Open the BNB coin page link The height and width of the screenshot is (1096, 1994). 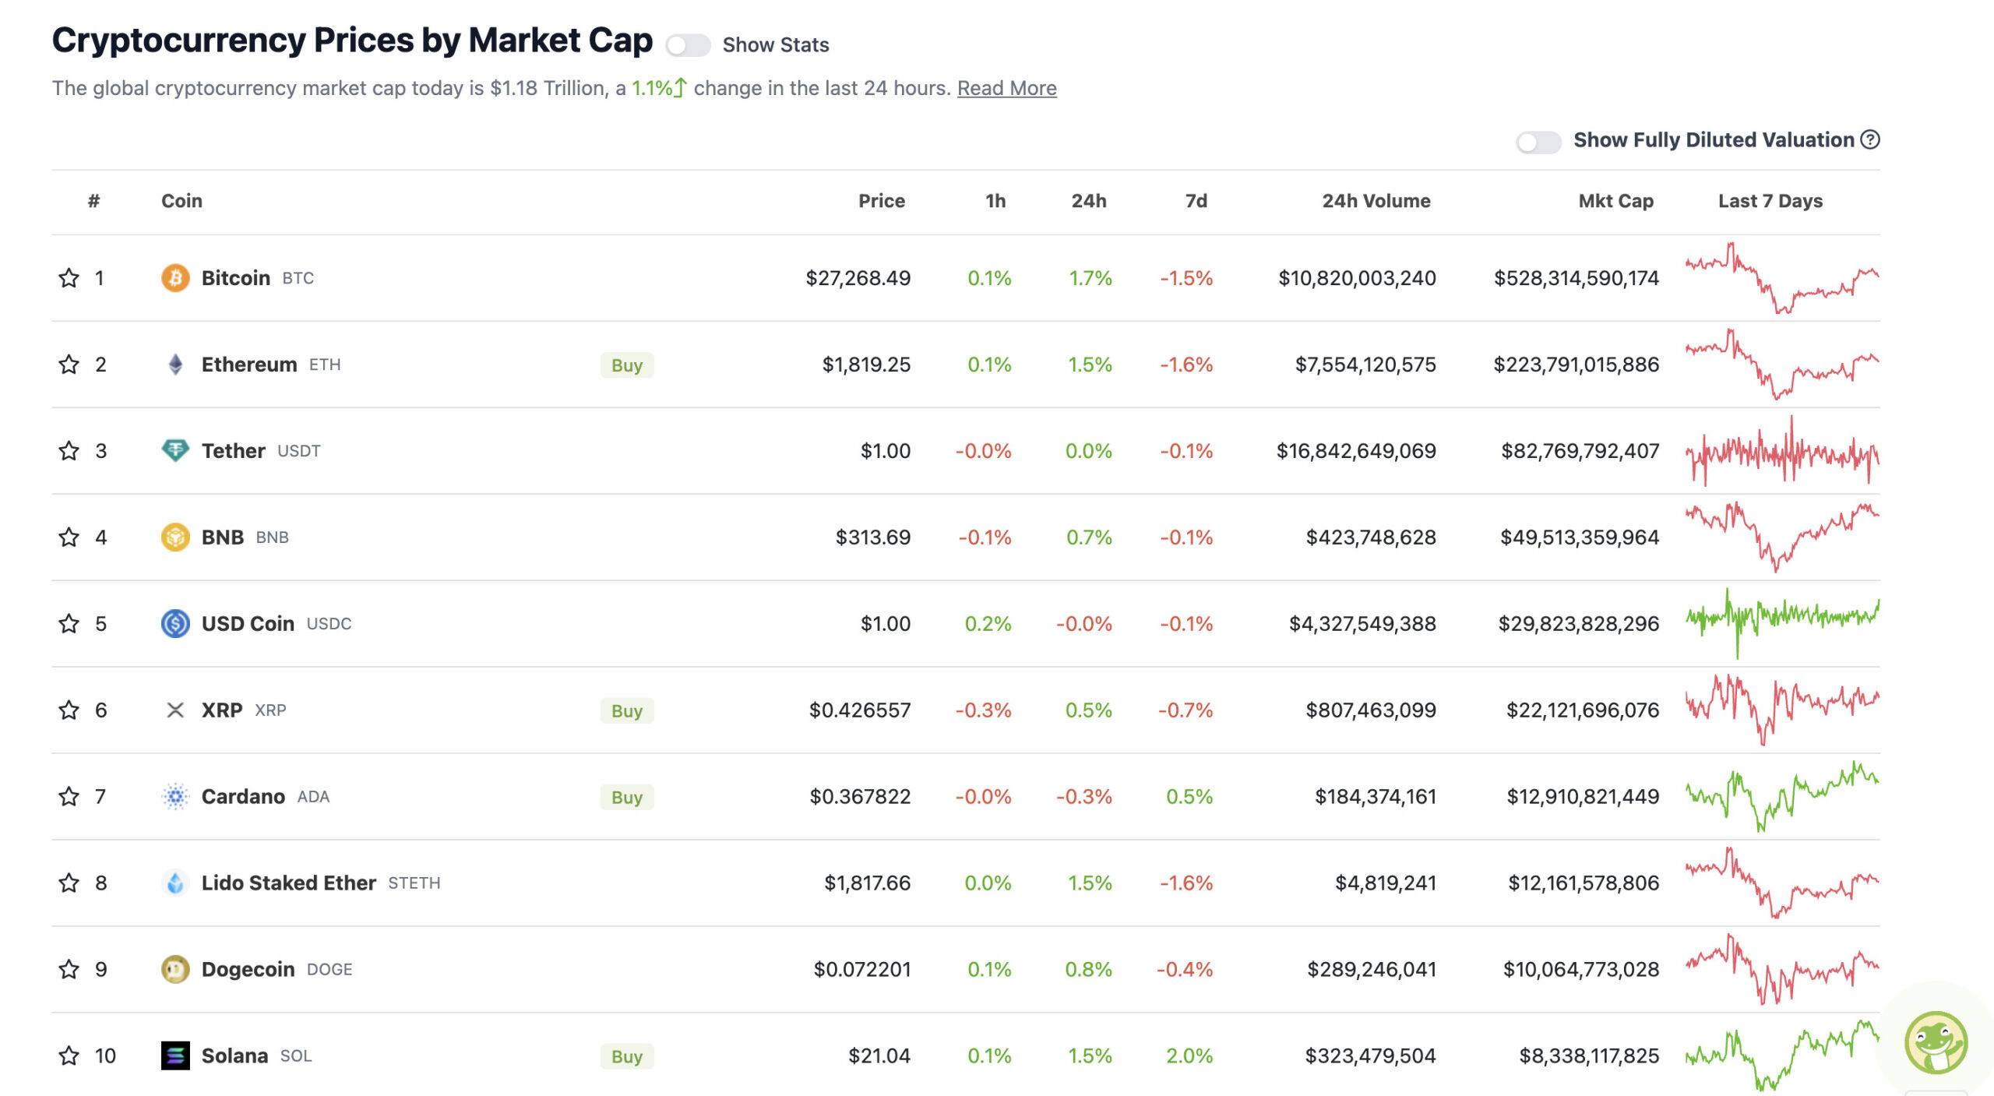[223, 537]
